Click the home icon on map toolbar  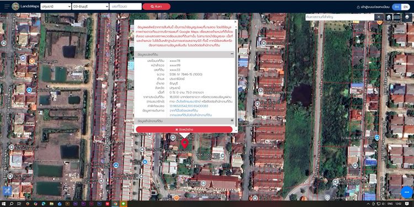point(389,17)
